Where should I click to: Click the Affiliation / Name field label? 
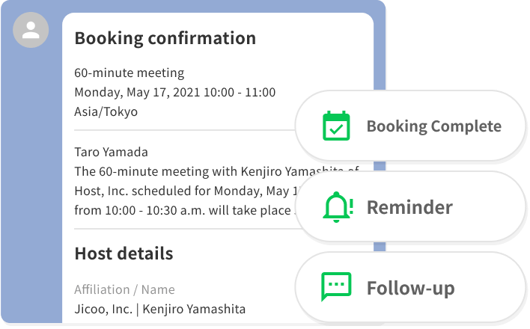124,289
